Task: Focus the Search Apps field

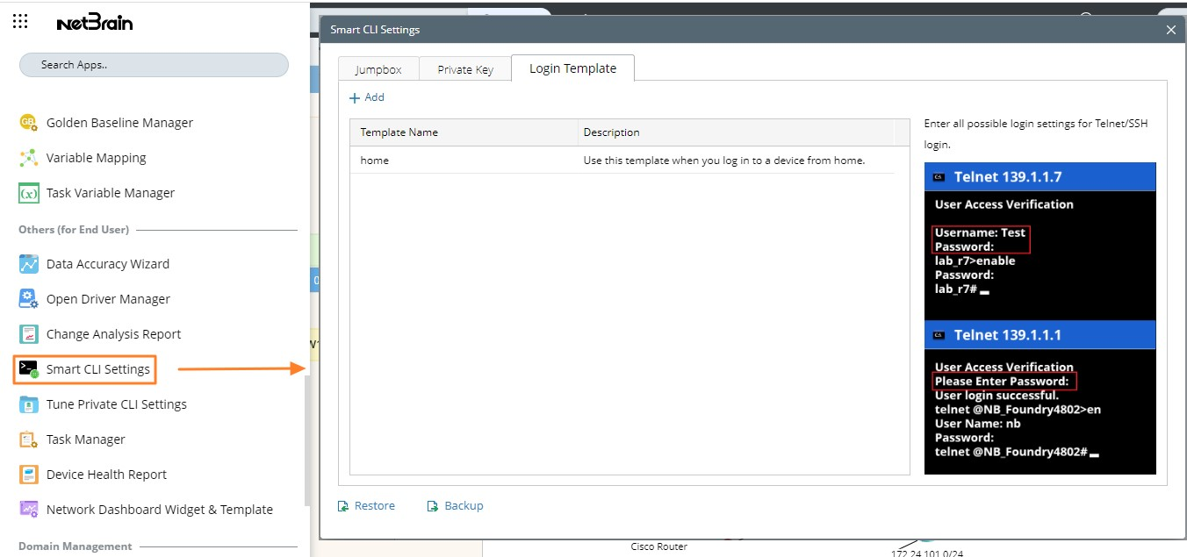Action: tap(154, 65)
